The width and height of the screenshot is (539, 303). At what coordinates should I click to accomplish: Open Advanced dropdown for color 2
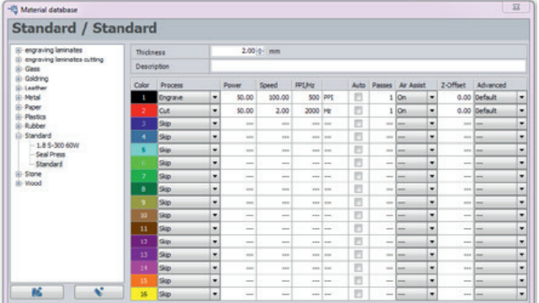tap(522, 110)
